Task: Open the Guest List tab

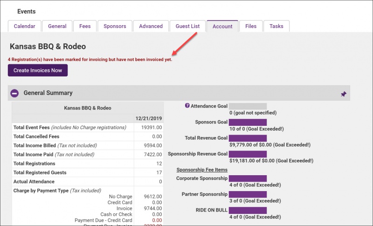Action: pos(187,27)
